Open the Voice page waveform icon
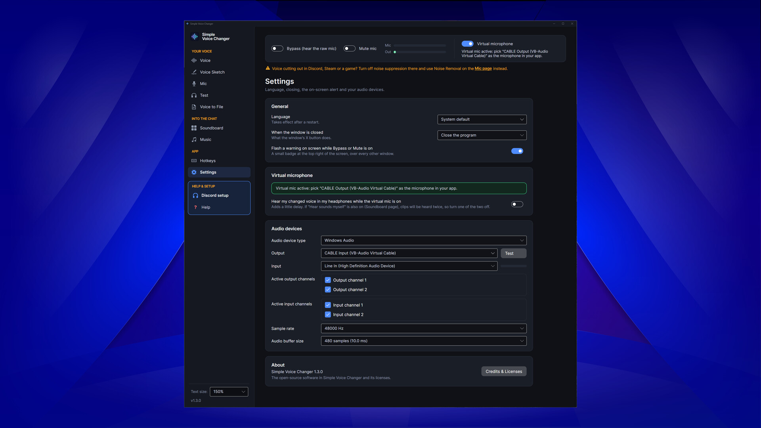761x428 pixels. (194, 61)
